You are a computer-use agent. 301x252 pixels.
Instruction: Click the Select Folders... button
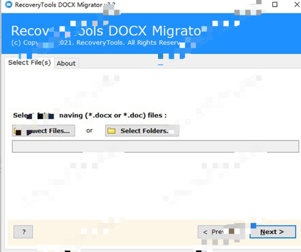(x=142, y=131)
